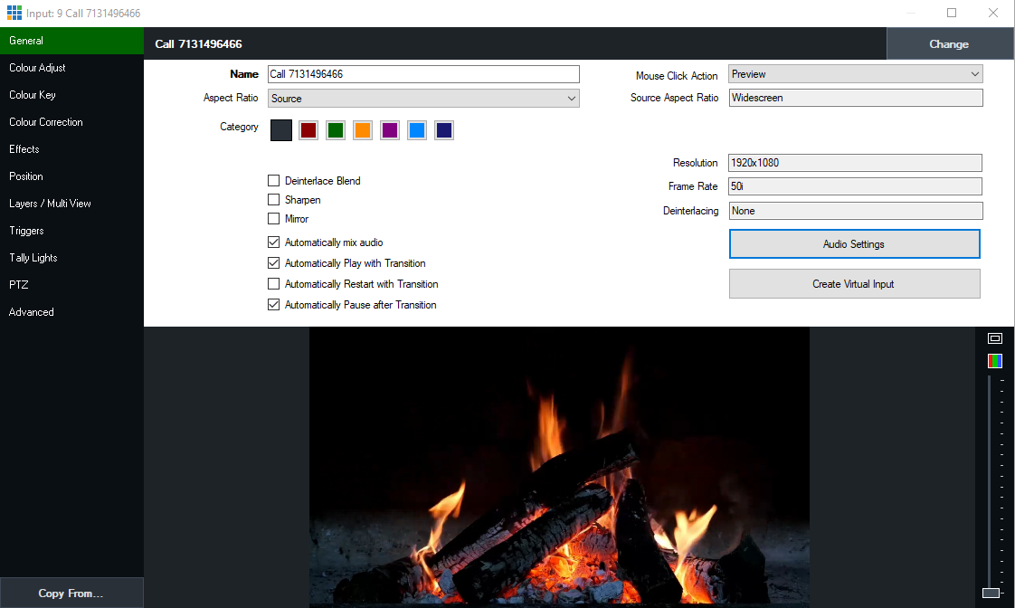Click the vMix app icon in title bar
Image resolution: width=1015 pixels, height=608 pixels.
click(x=14, y=14)
